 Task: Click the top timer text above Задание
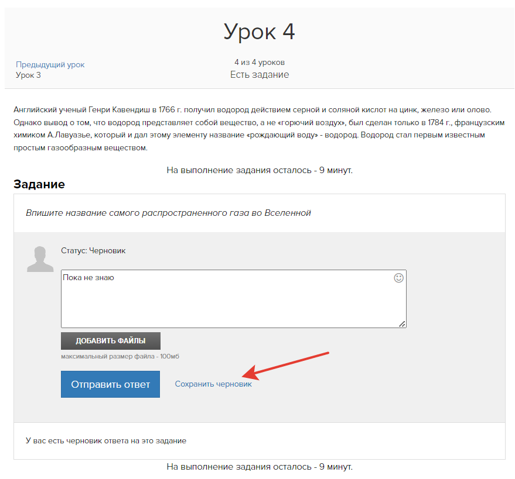click(x=260, y=170)
